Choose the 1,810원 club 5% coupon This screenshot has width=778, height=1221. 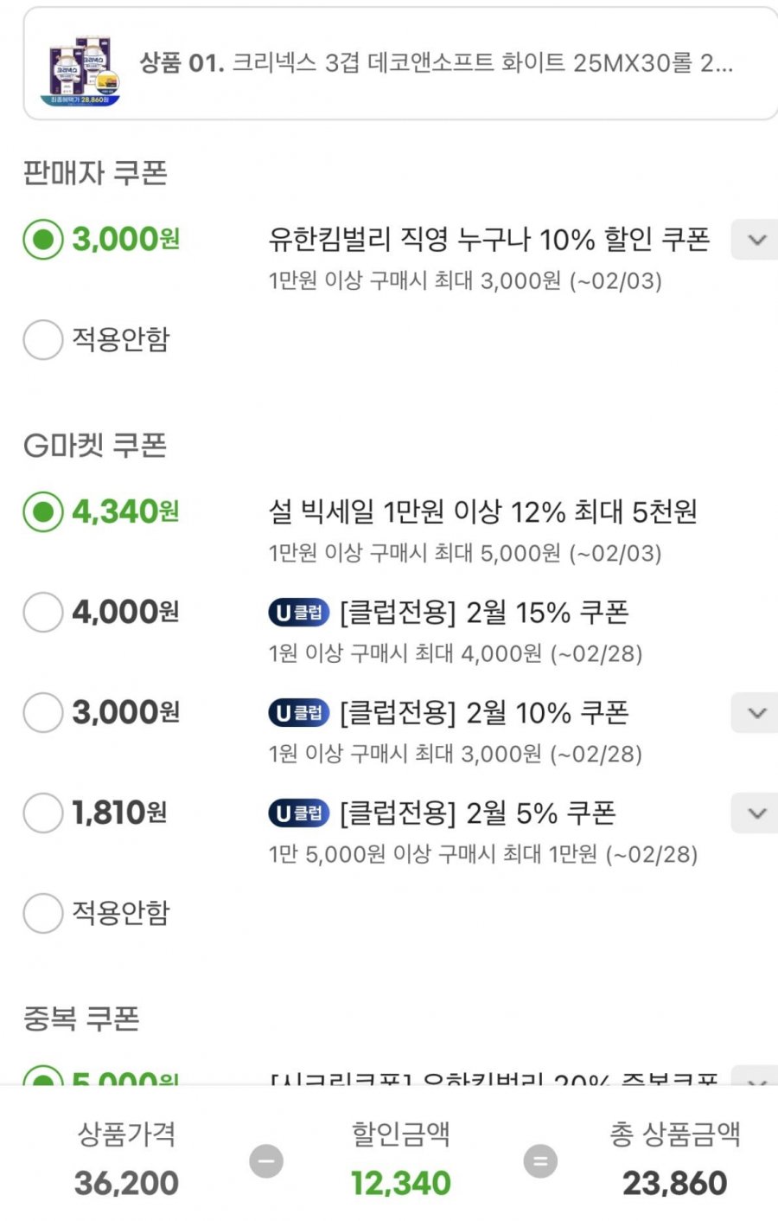tap(43, 813)
